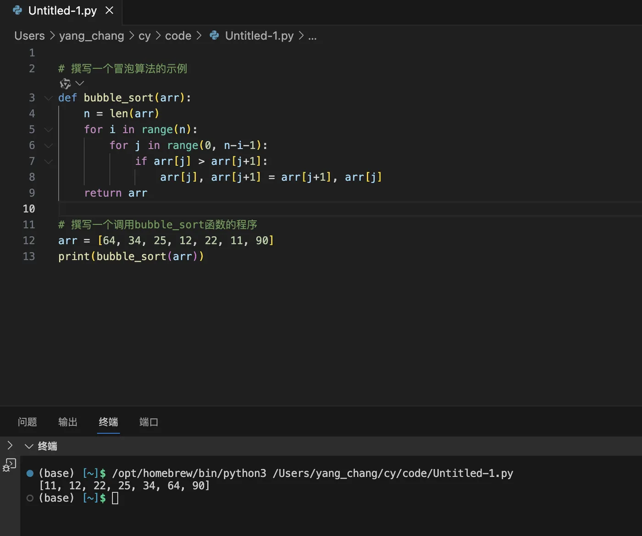Screen dimensions: 642x536
Task: Click the empty line 10 in the editor
Action: (350, 209)
